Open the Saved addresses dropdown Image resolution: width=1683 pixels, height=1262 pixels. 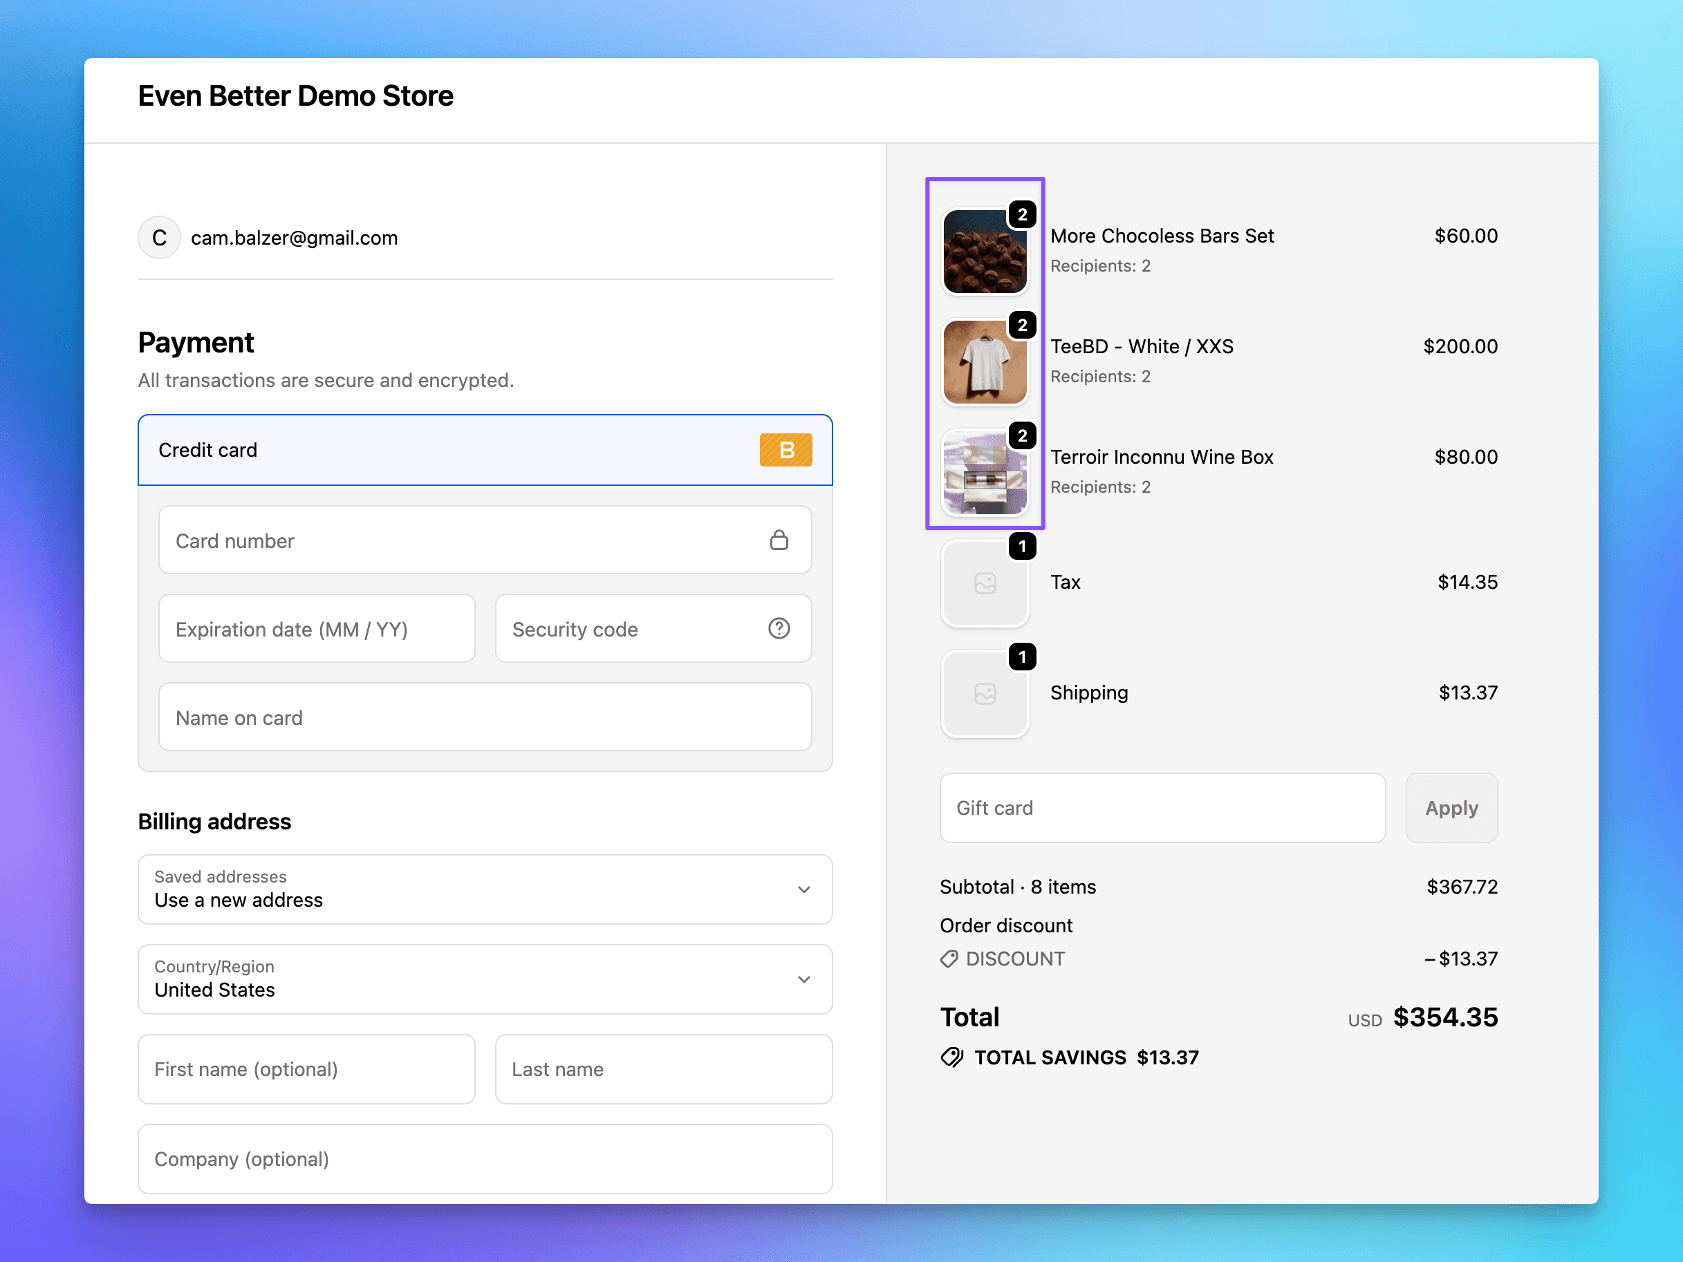tap(485, 889)
